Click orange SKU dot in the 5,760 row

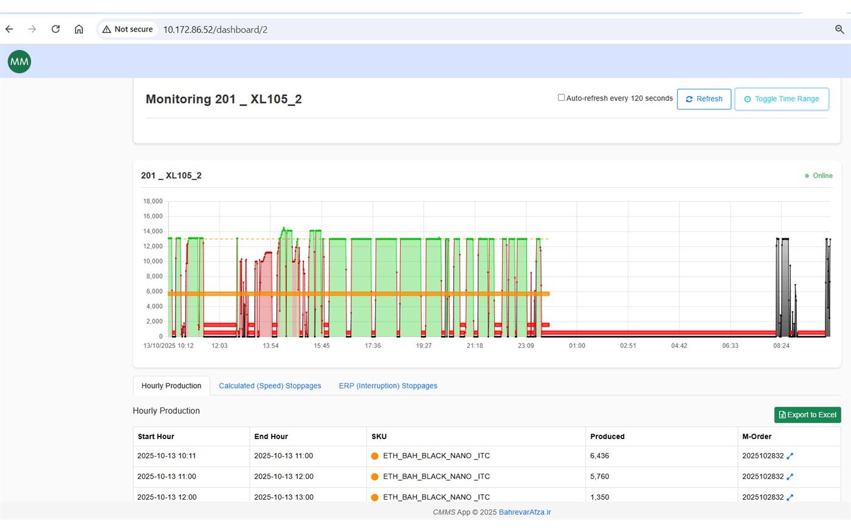375,477
